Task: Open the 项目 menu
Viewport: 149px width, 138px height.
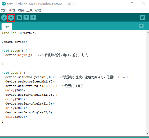Action: (x=21, y=10)
